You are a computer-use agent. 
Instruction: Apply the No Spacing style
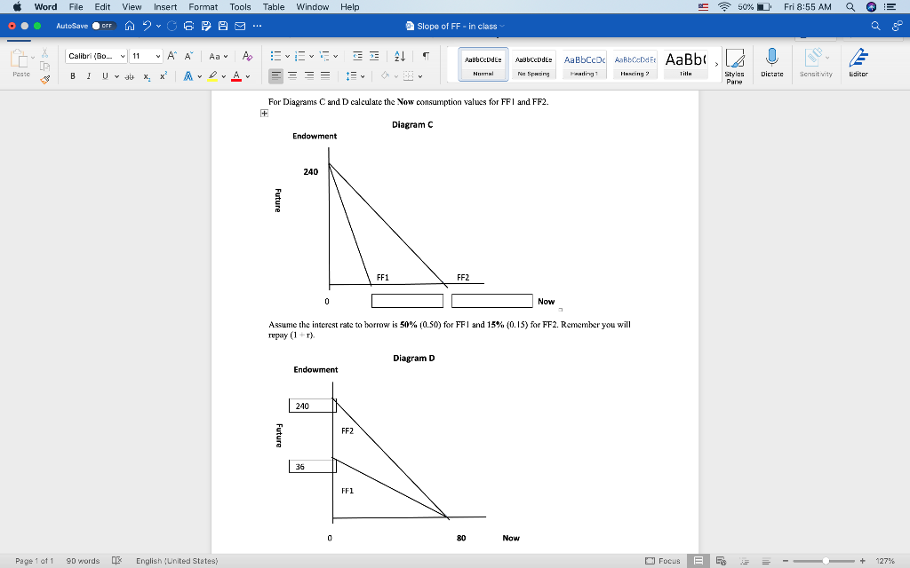[x=533, y=64]
